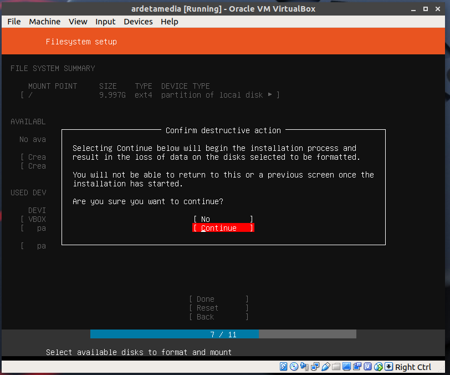Click the network adapters status icon
This screenshot has width=450, height=375.
pos(315,367)
